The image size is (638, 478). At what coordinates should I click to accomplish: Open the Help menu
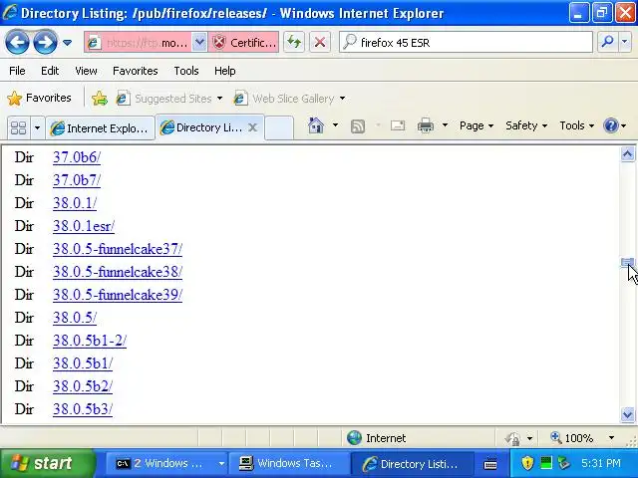tap(224, 71)
